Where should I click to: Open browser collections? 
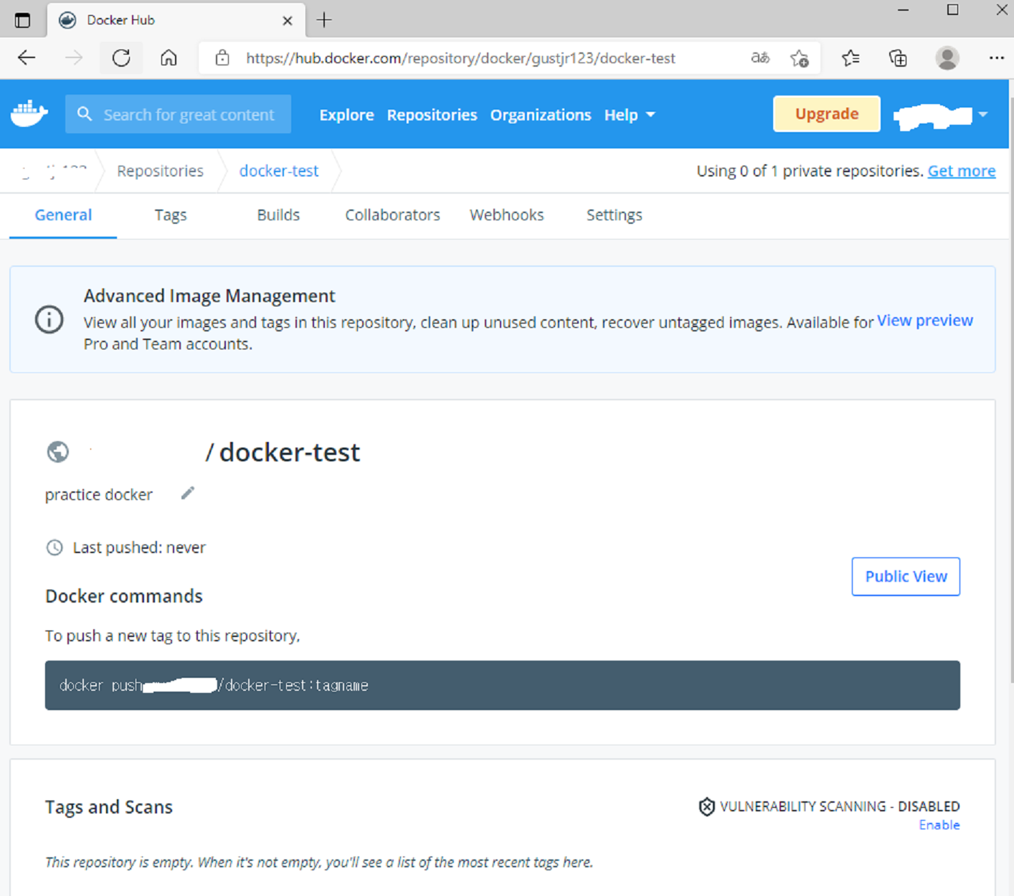(898, 58)
